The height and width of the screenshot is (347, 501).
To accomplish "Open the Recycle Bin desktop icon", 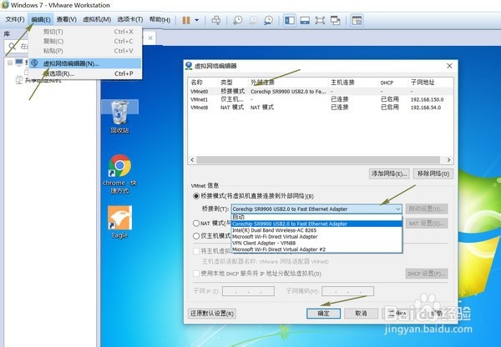I will pyautogui.click(x=119, y=117).
